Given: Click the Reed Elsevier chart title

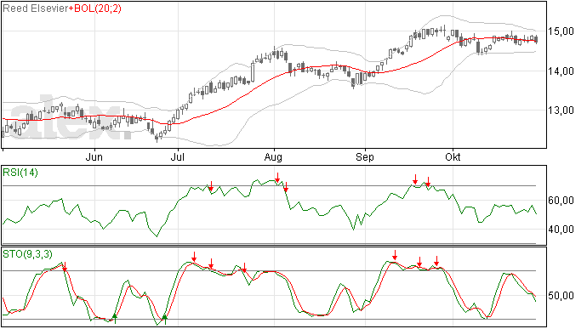Looking at the screenshot, I should coord(36,9).
